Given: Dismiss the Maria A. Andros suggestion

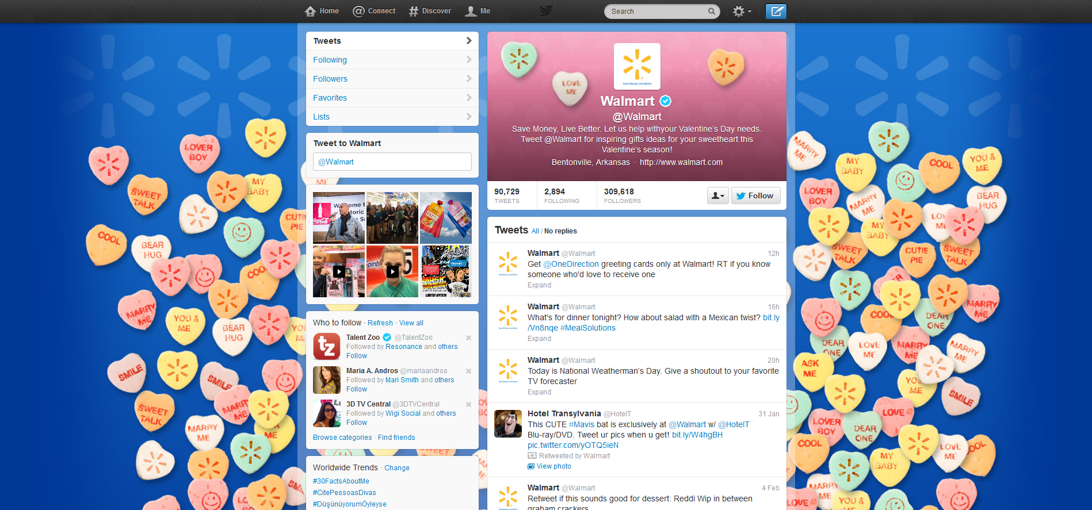Looking at the screenshot, I should pyautogui.click(x=468, y=371).
